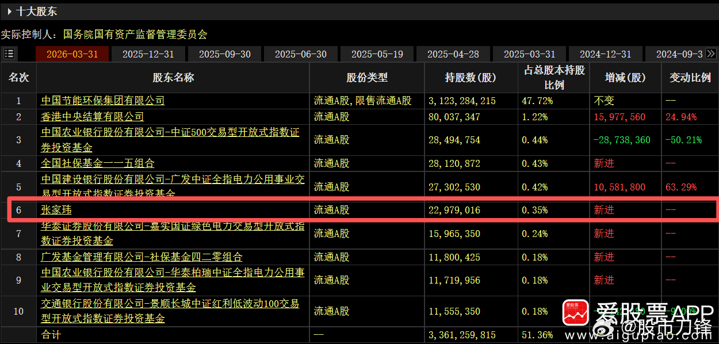
Task: Open shareholder link 香港中央结算有限公司
Action: click(93, 117)
